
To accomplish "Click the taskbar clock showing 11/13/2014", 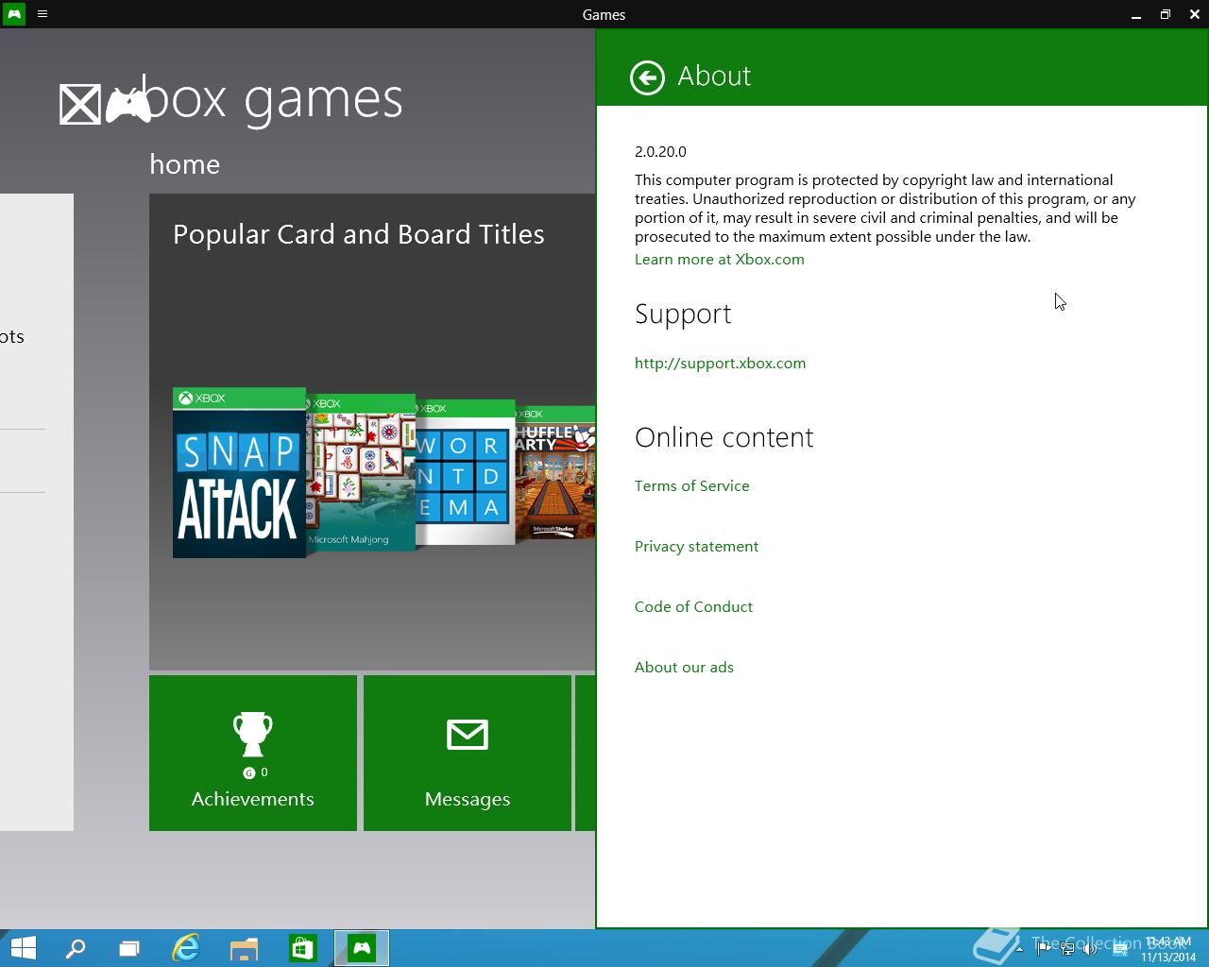I will pyautogui.click(x=1168, y=949).
